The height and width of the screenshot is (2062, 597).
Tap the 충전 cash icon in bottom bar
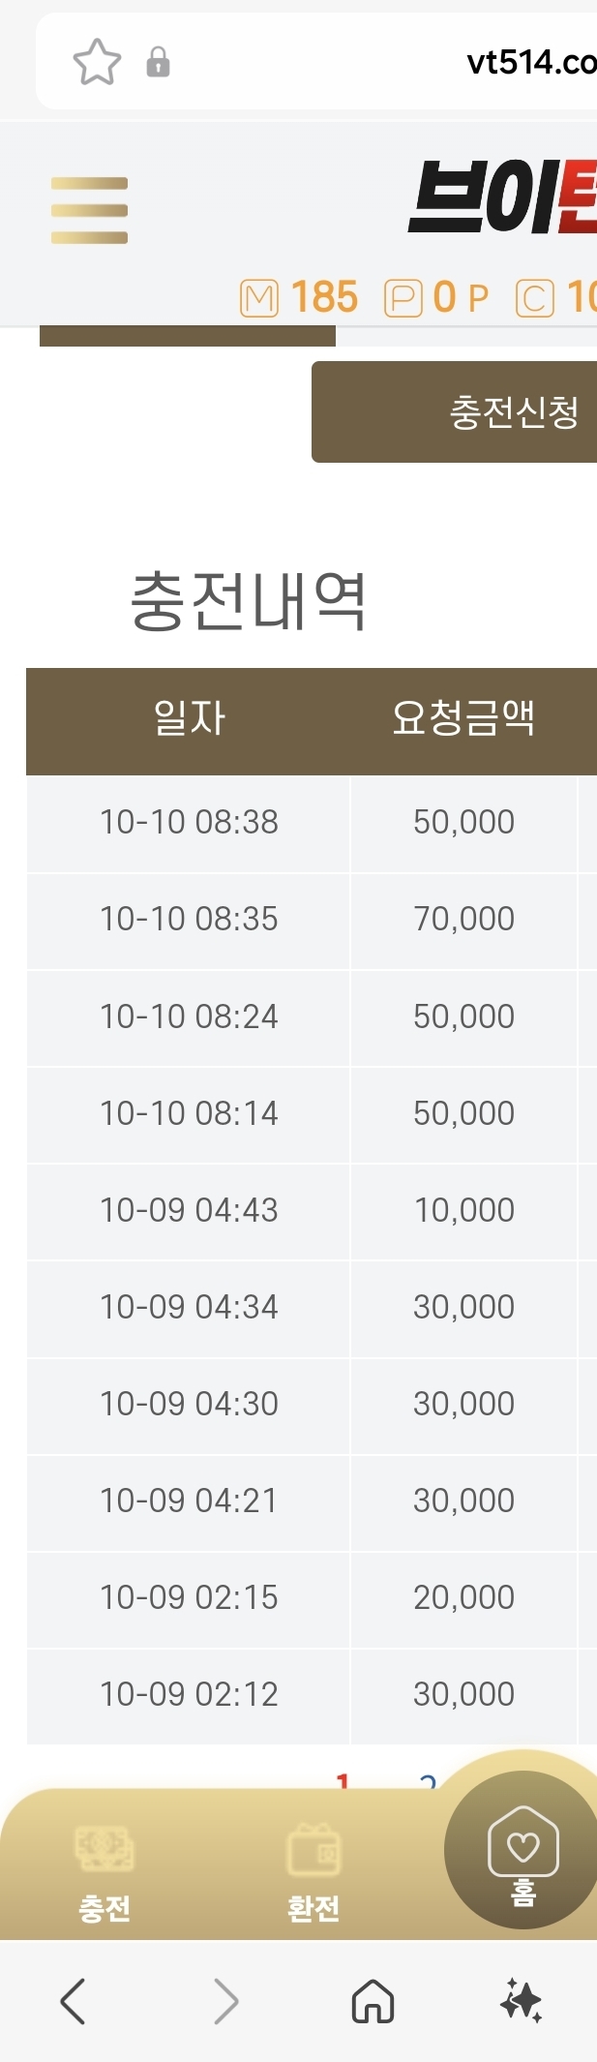(104, 1851)
